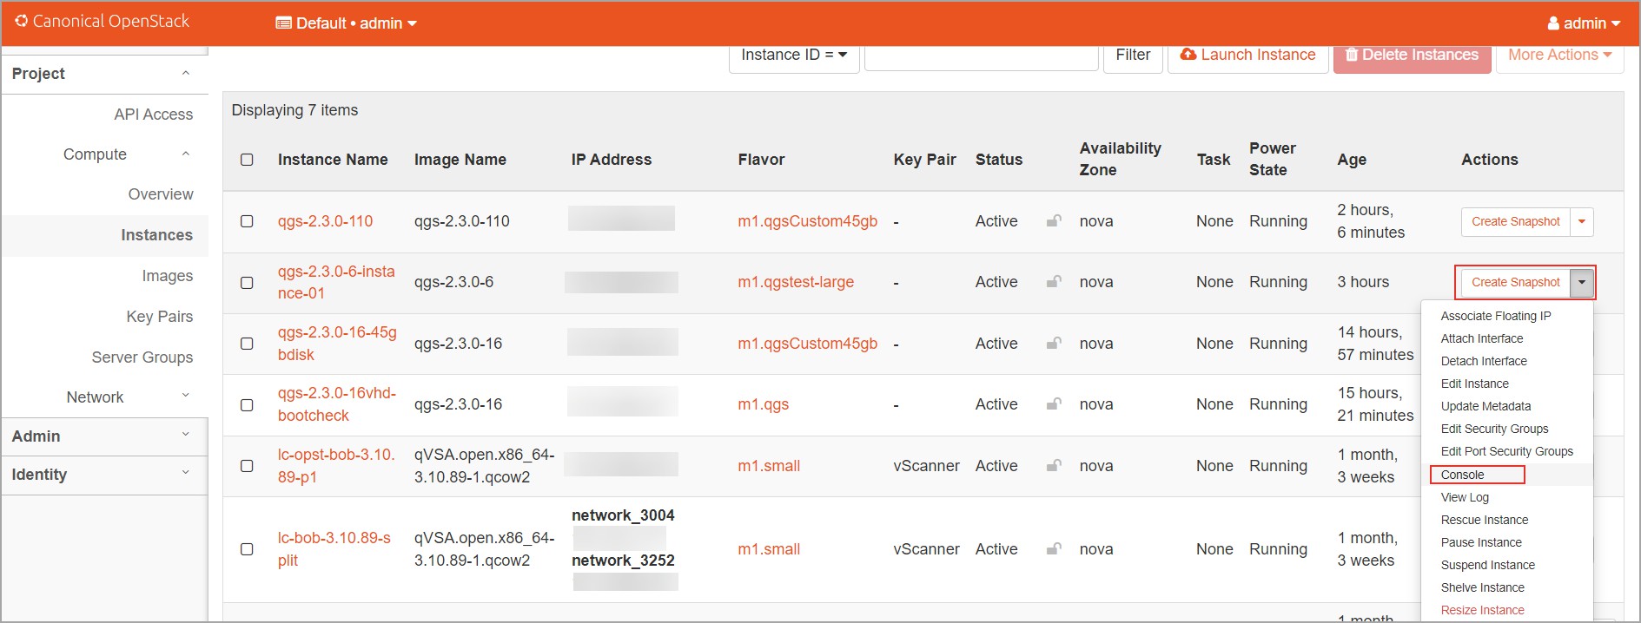
Task: Check the lc-bob-3.10.89-split row checkbox
Action: [247, 549]
